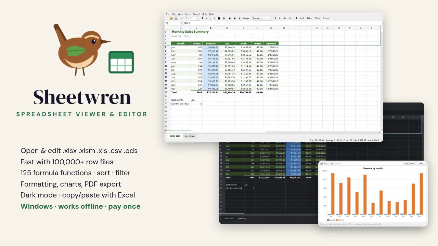Align cell text center
Viewport: 438px width, 246px height.
235,18
